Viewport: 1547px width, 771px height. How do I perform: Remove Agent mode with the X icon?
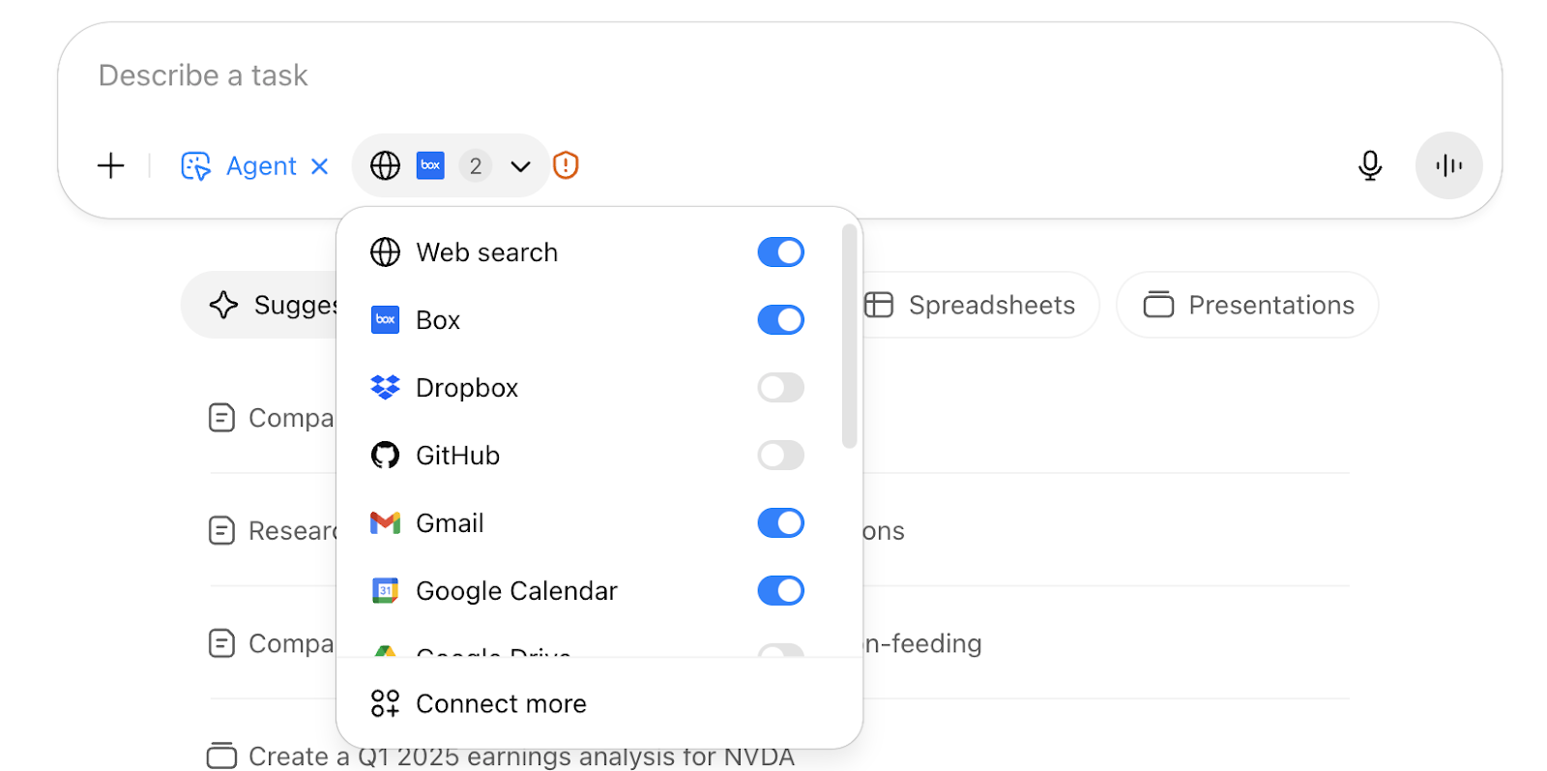[x=320, y=166]
